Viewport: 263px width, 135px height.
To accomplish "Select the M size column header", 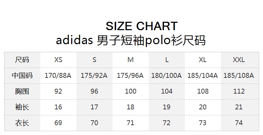I will (130, 60).
